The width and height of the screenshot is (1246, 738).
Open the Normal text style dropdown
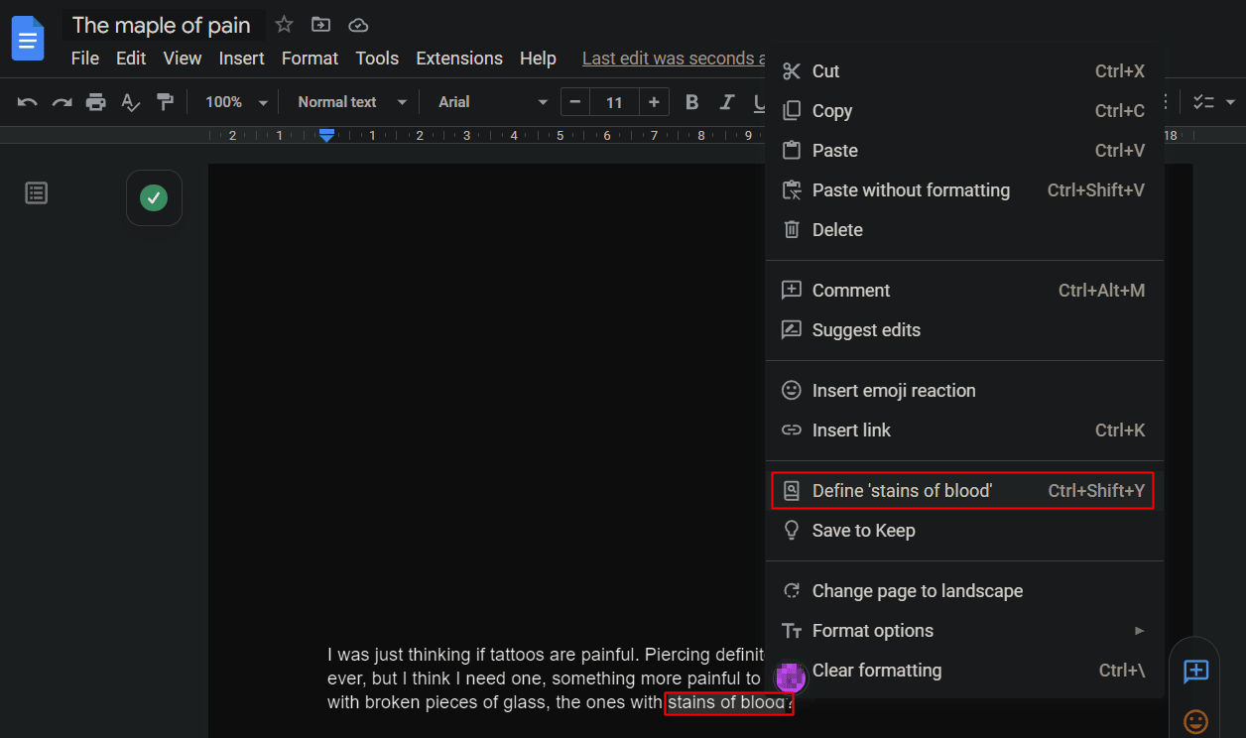point(352,102)
